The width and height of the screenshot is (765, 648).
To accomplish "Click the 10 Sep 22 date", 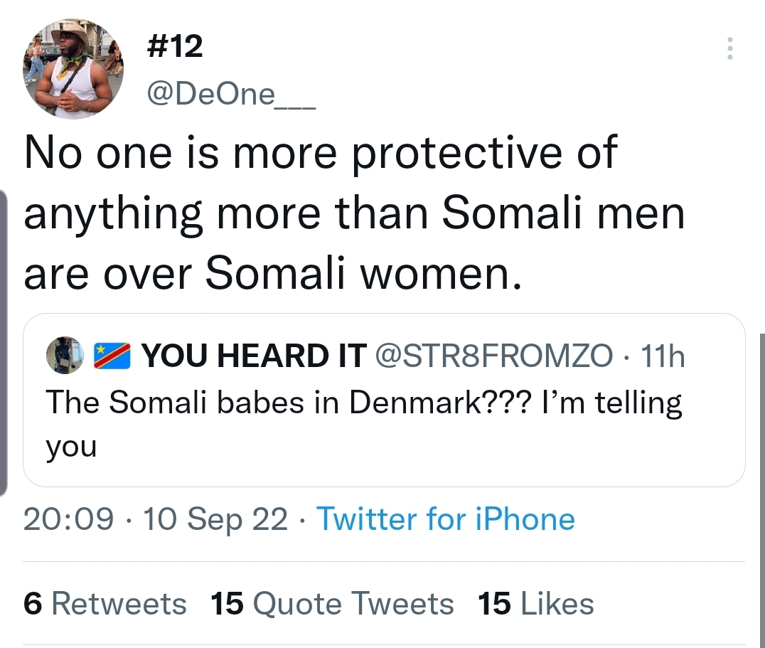I will (215, 519).
